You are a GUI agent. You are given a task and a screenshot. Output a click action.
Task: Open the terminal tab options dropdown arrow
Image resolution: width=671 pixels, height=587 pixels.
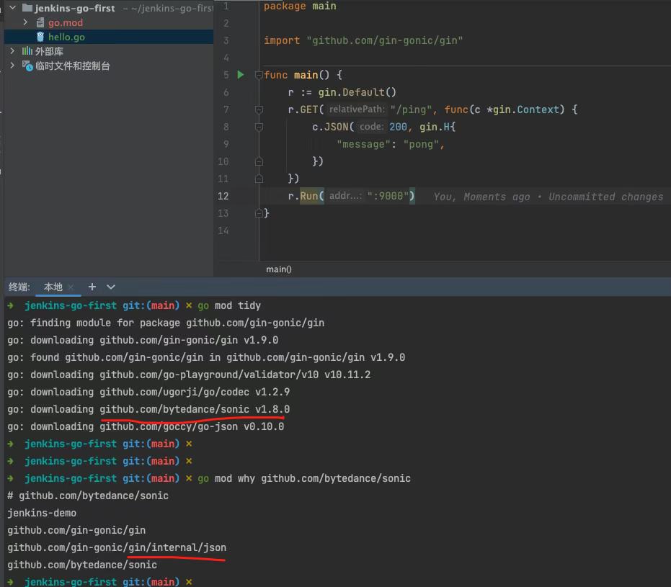pos(111,287)
